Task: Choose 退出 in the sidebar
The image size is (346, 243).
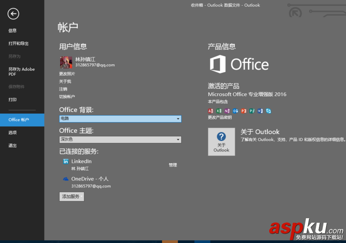Action: click(13, 146)
